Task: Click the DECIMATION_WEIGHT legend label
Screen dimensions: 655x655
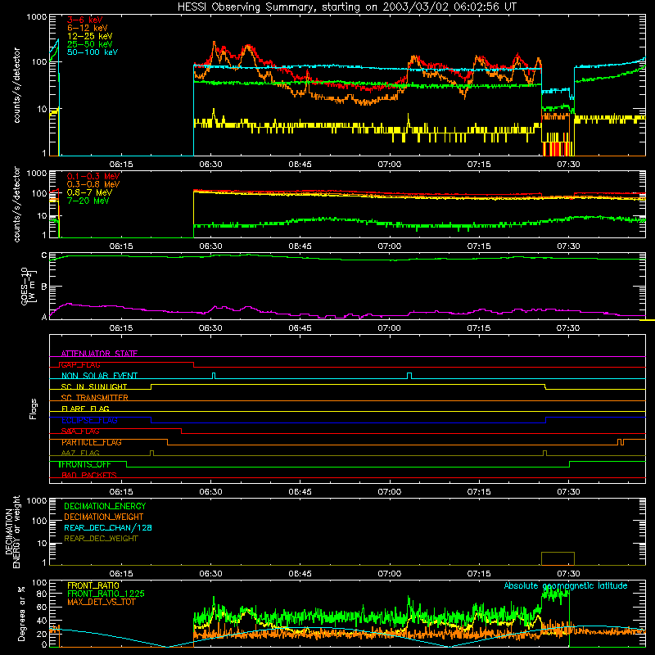Action: coord(104,517)
